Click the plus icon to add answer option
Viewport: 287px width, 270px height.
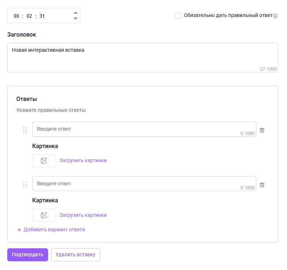click(19, 230)
